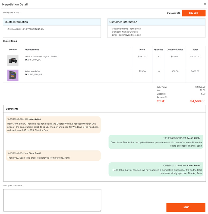The width and height of the screenshot is (208, 214).
Task: Click the Total column header
Action: click(195, 49)
